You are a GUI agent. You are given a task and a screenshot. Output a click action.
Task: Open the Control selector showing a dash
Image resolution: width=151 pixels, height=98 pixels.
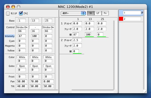tap(35, 27)
